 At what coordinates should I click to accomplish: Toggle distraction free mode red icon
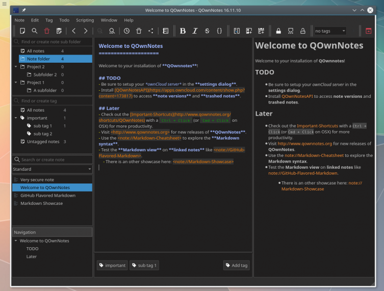click(x=368, y=31)
